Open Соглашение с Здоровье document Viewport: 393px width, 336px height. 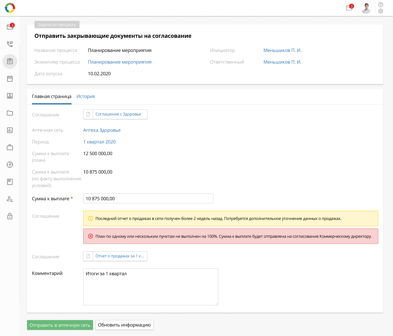(118, 114)
